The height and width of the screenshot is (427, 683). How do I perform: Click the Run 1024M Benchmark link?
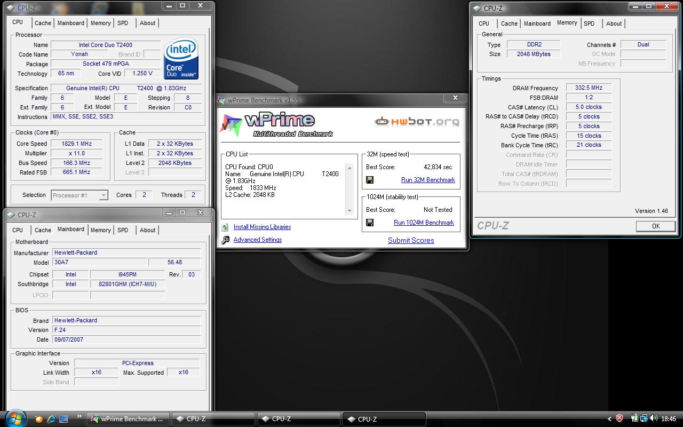424,223
